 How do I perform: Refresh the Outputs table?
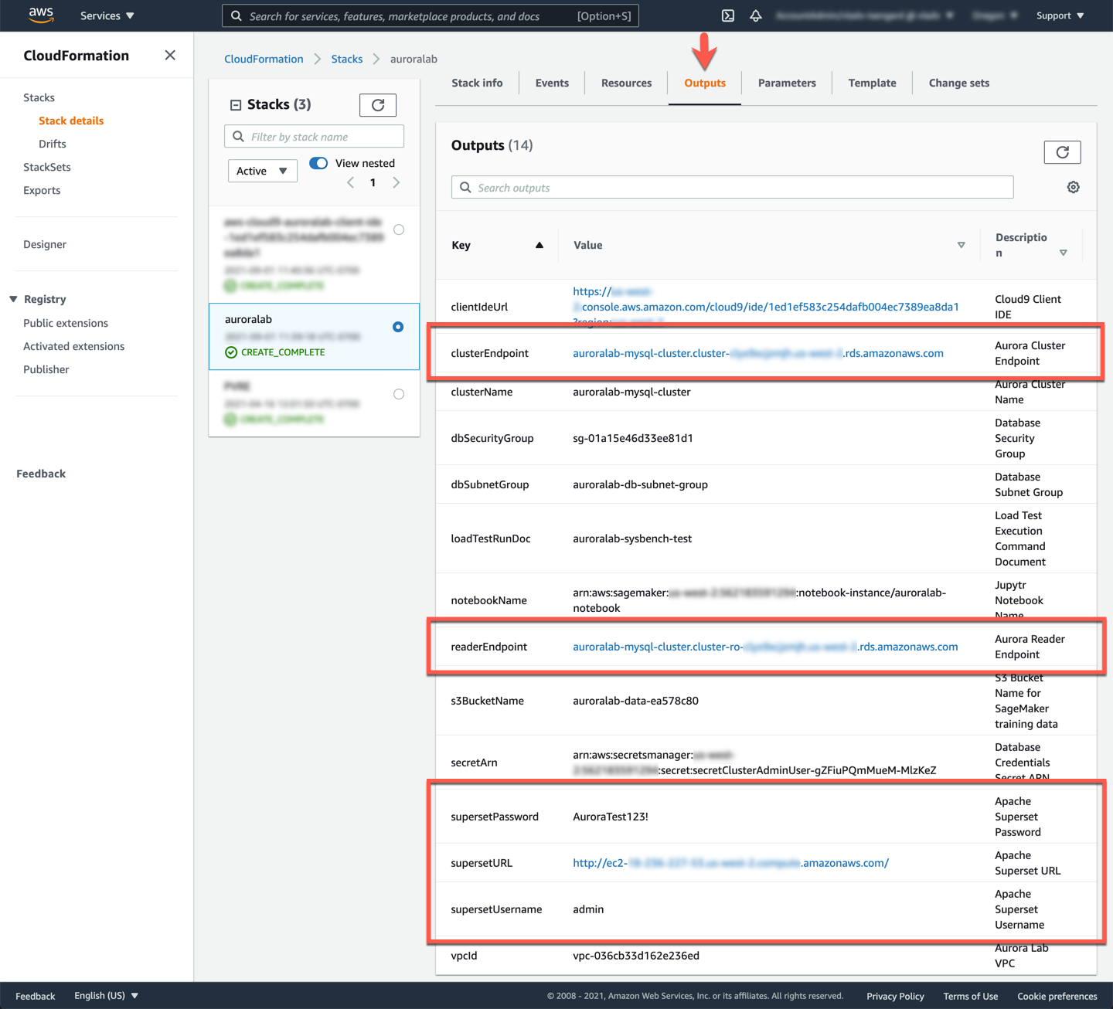(1062, 152)
